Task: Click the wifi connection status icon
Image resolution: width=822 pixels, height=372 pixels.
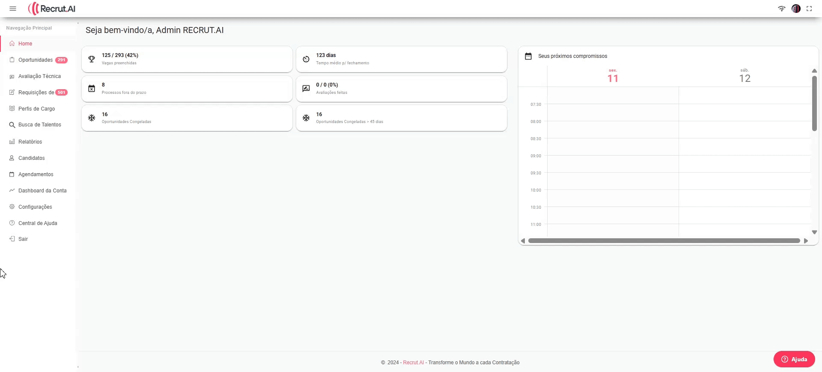Action: [782, 9]
